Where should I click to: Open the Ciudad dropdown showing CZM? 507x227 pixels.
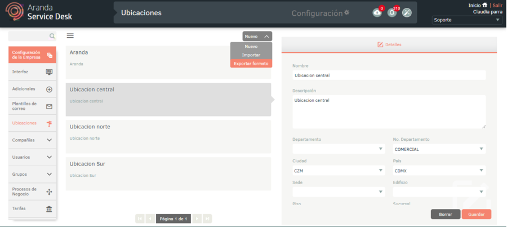click(x=338, y=171)
